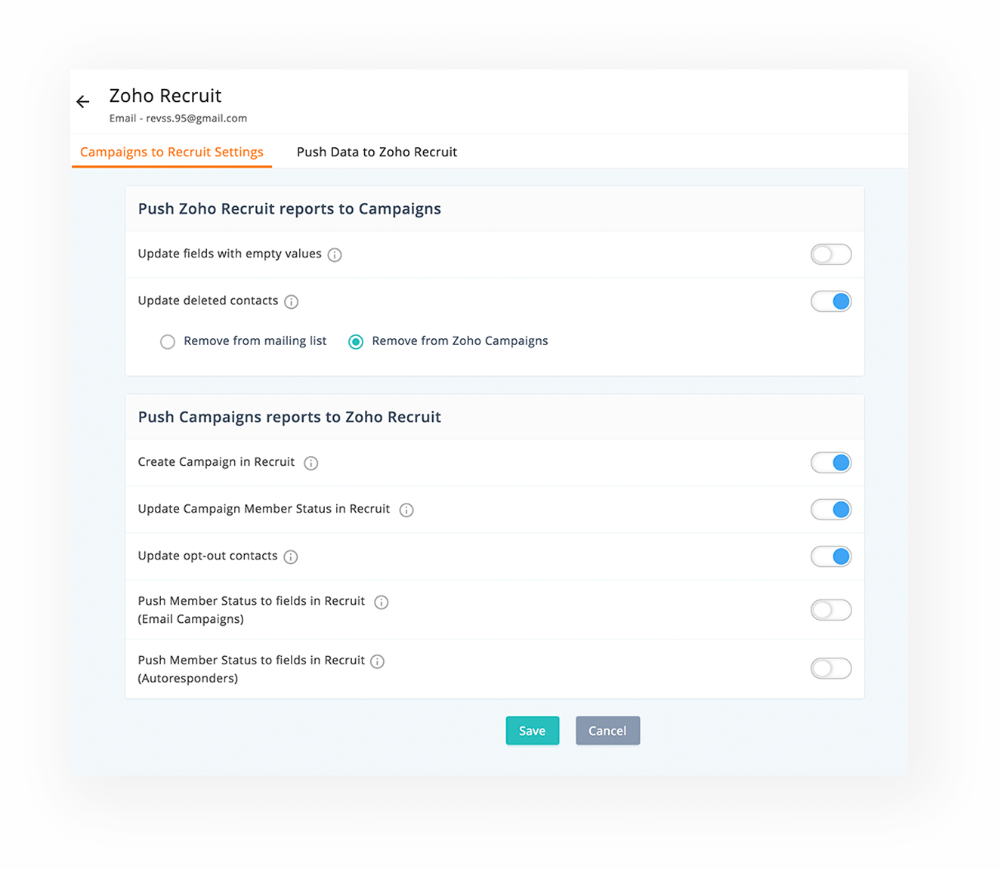Image resolution: width=1001 pixels, height=869 pixels.
Task: Disable the Update deleted contacts toggle
Action: pyautogui.click(x=831, y=301)
